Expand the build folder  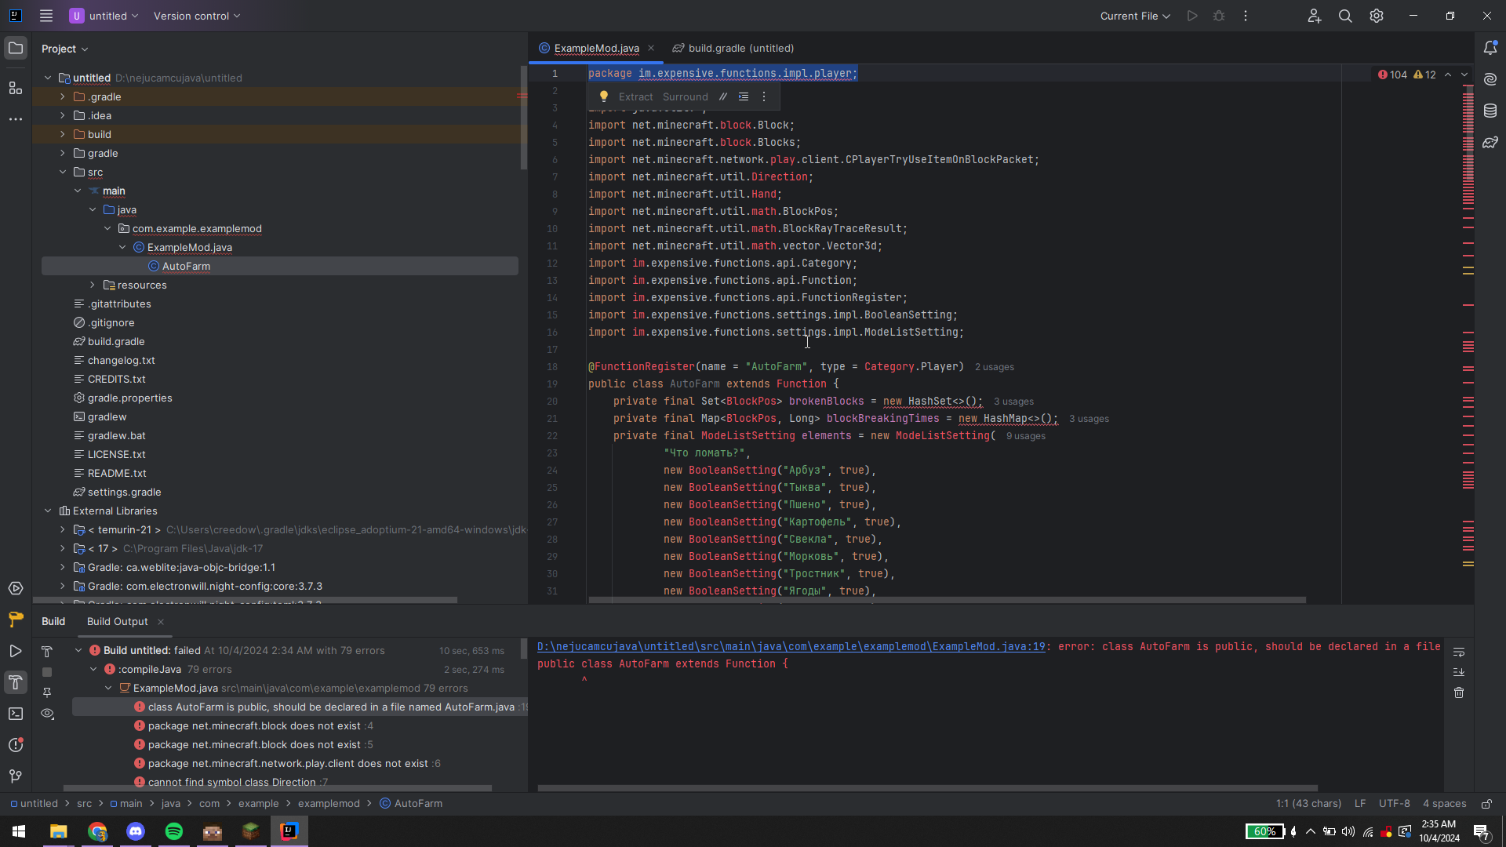[x=63, y=134]
